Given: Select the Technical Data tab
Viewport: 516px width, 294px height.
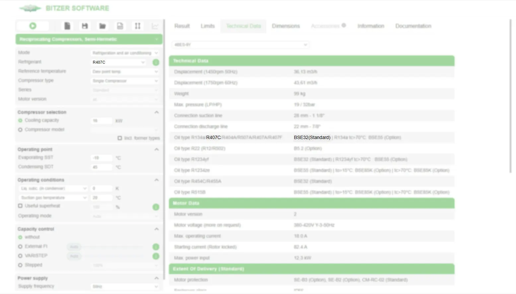Looking at the screenshot, I should 243,26.
